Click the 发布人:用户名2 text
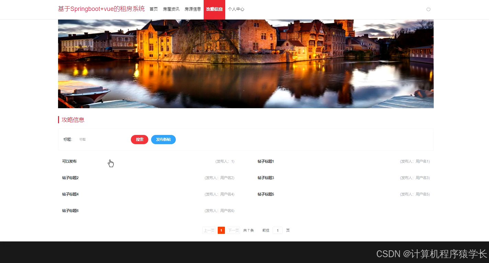Screen dimensions: 489x263 click(x=219, y=178)
